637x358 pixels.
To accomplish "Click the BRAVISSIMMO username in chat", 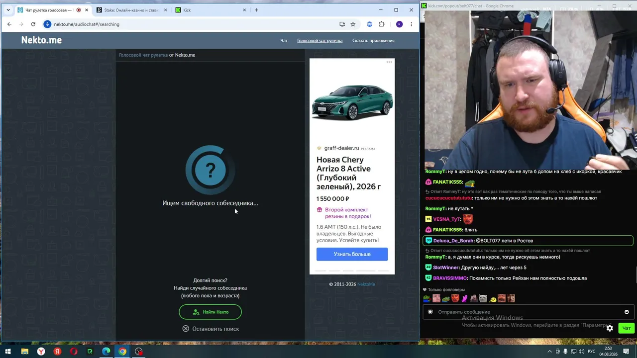I will 450,278.
